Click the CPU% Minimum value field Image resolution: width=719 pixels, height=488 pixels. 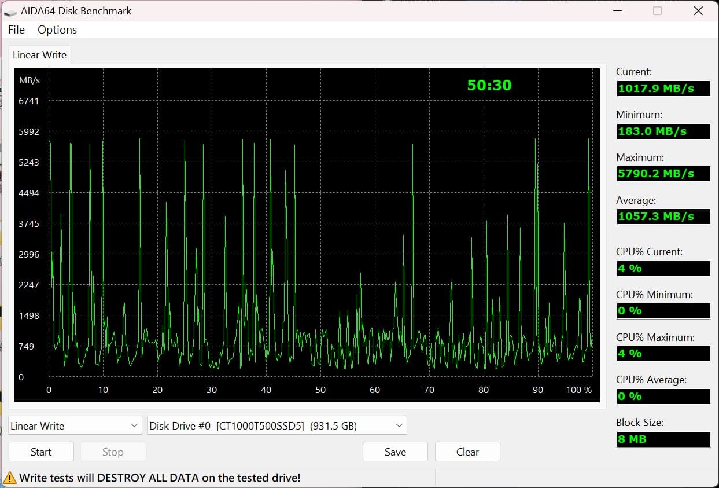point(663,311)
